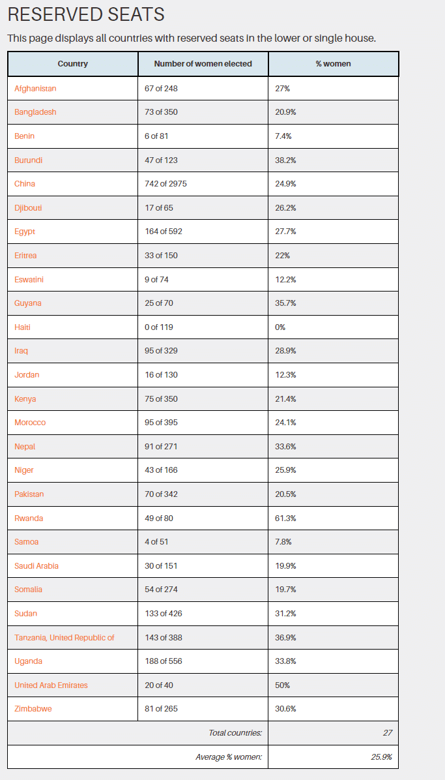Open the Uganda country page
The height and width of the screenshot is (780, 445).
coord(28,661)
